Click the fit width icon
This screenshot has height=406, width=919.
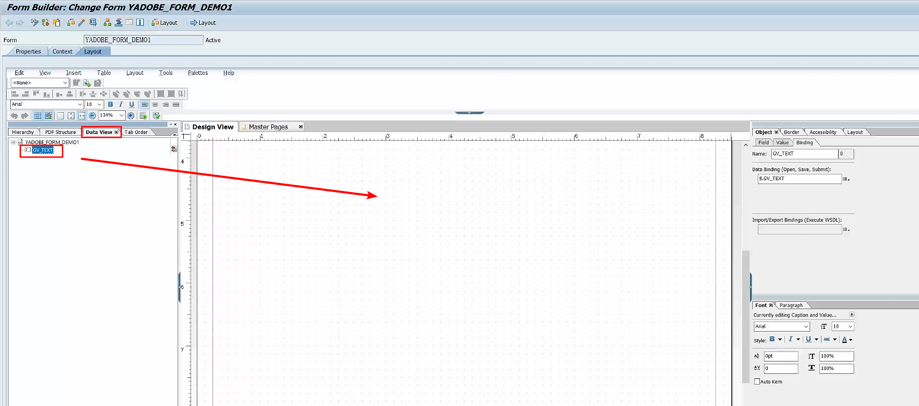pyautogui.click(x=82, y=115)
